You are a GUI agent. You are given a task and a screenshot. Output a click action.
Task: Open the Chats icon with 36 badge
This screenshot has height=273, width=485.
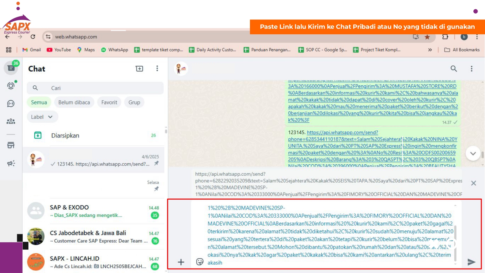click(x=11, y=68)
